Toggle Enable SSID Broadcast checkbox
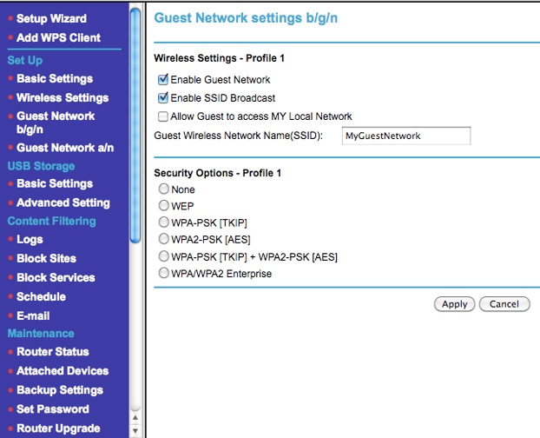Screen dimensions: 540x438 163,98
